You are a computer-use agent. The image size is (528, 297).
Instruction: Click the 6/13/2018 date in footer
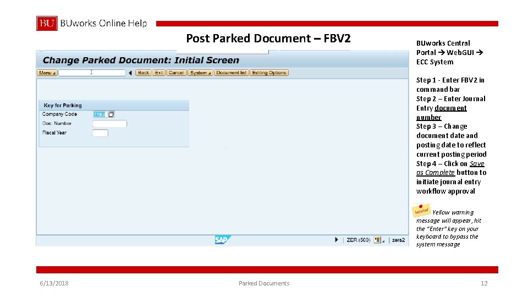54,283
